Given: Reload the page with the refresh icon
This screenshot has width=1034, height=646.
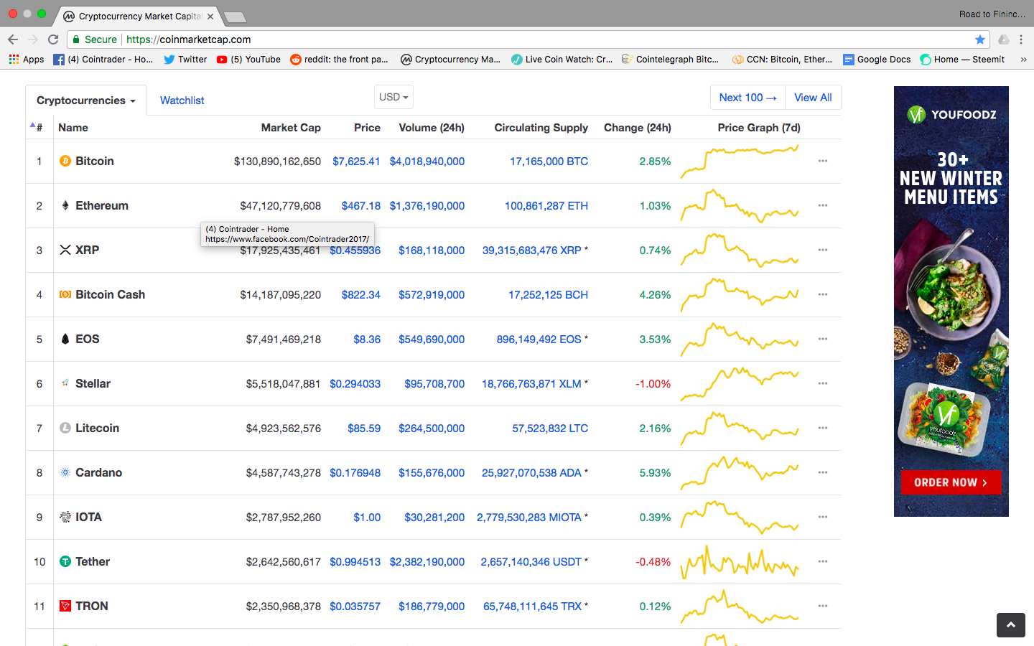Looking at the screenshot, I should tap(53, 39).
